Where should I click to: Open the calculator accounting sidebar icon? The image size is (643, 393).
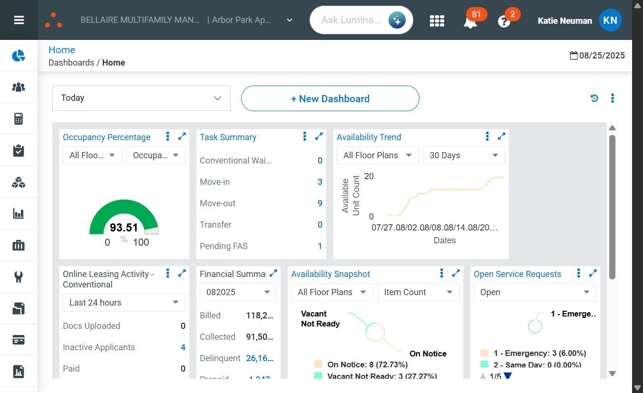[19, 119]
